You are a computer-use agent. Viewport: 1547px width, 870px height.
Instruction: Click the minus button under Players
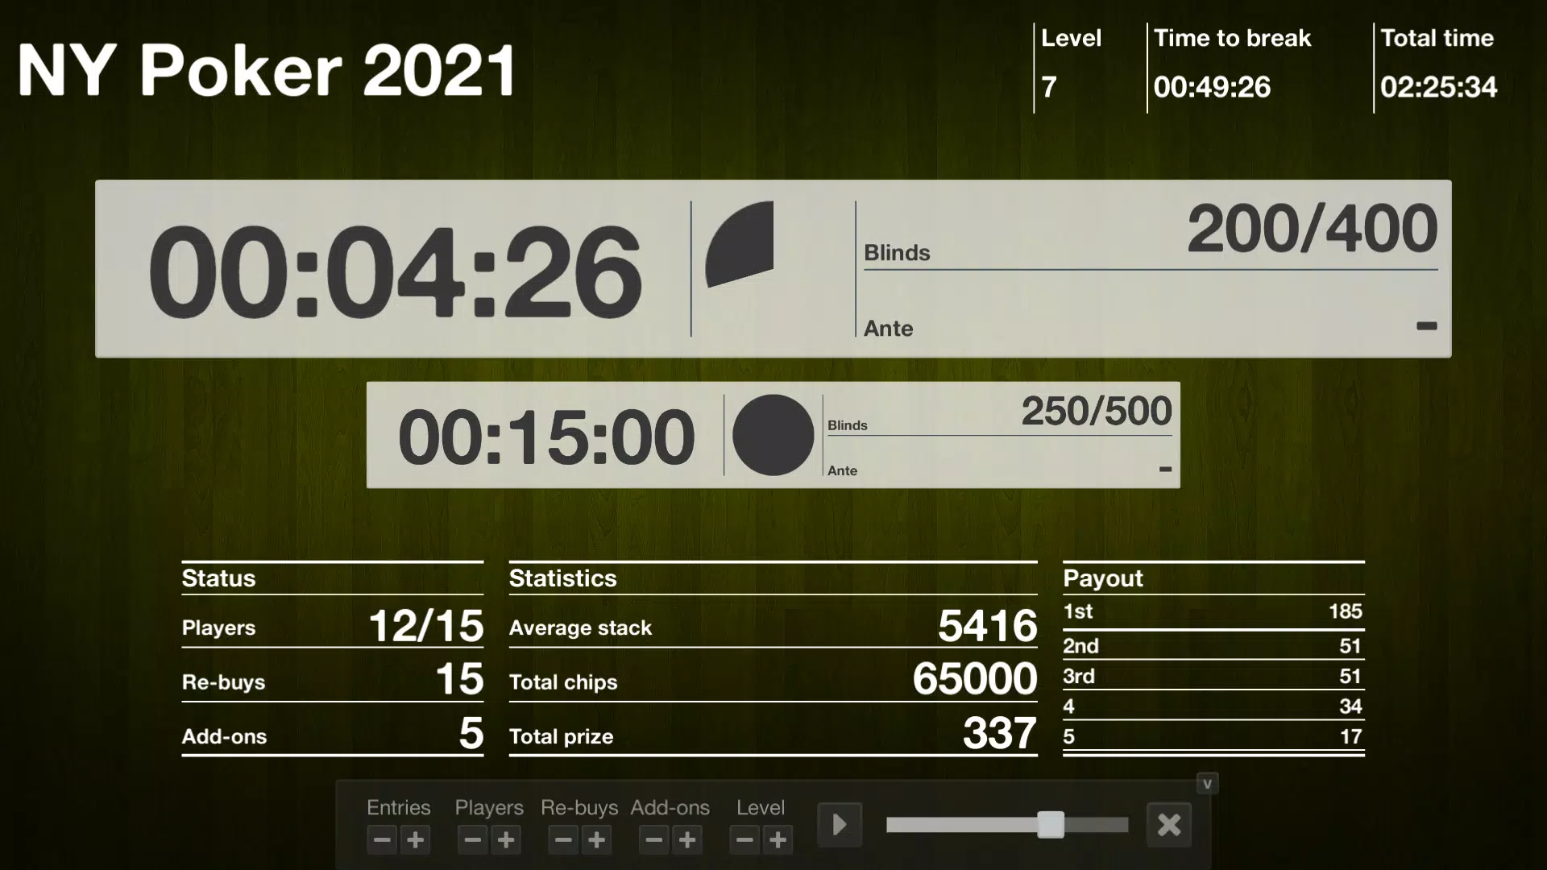(x=471, y=839)
